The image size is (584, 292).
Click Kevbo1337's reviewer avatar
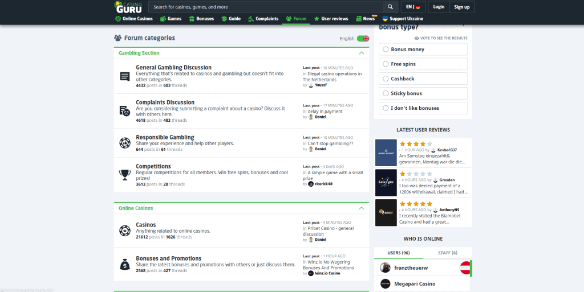433,150
